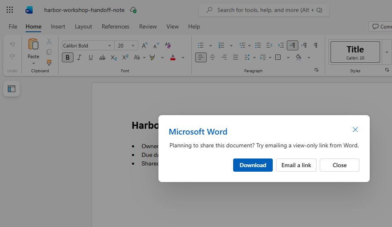Select the Title style
The width and height of the screenshot is (392, 227).
pos(355,52)
